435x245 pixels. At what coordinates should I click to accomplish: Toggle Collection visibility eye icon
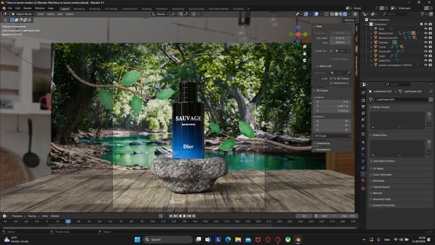pos(425,24)
